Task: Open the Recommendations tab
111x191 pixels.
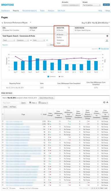Action: tap(29, 10)
